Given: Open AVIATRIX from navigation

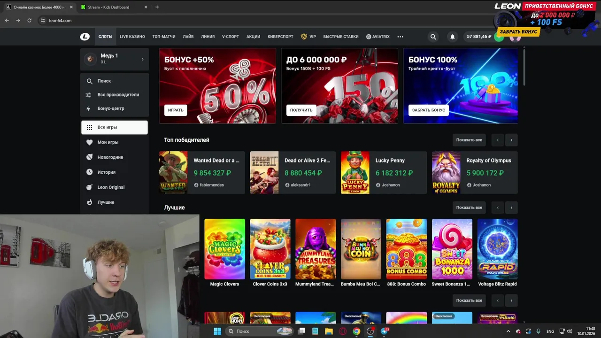Looking at the screenshot, I should point(378,37).
